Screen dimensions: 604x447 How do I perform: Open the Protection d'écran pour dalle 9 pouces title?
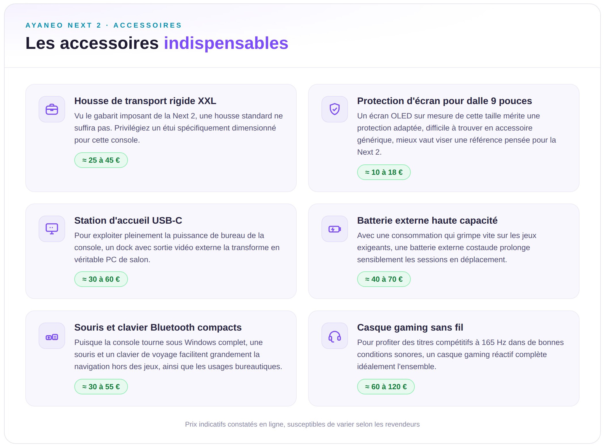pos(444,101)
